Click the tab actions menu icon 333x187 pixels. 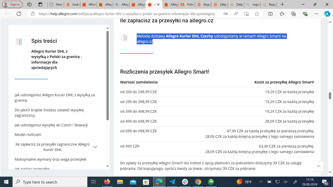click(x=40, y=4)
